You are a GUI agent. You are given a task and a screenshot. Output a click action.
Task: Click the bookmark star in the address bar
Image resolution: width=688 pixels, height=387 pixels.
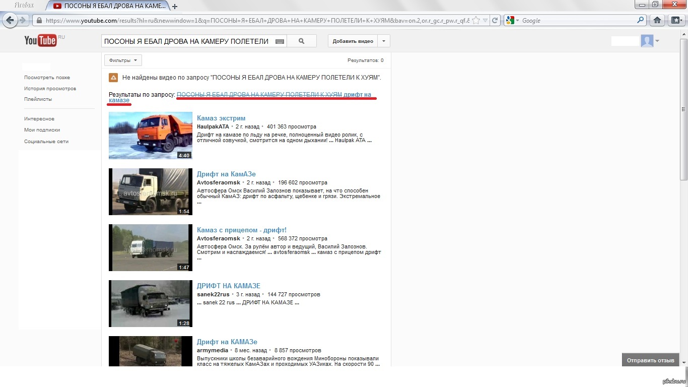click(x=477, y=21)
